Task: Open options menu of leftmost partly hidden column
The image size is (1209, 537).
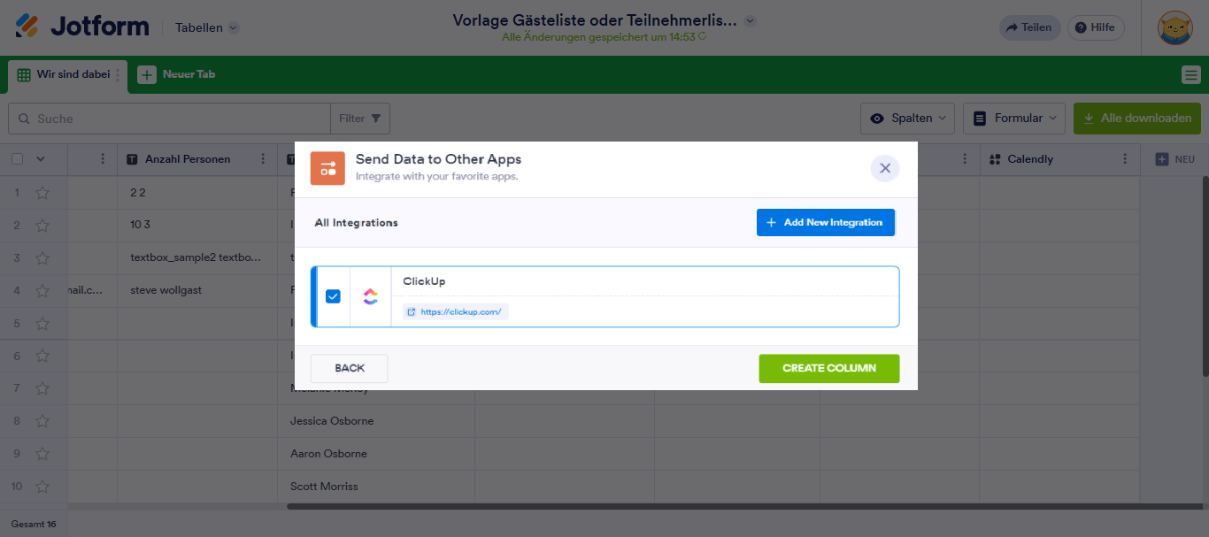Action: tap(103, 159)
